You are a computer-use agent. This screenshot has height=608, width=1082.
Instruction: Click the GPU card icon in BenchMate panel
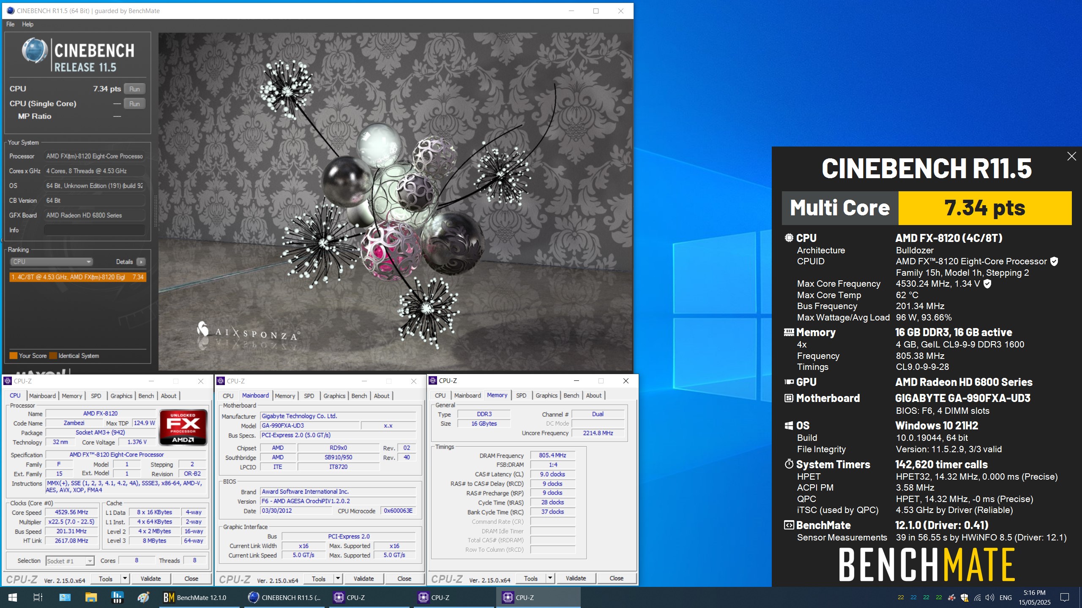[x=789, y=382]
